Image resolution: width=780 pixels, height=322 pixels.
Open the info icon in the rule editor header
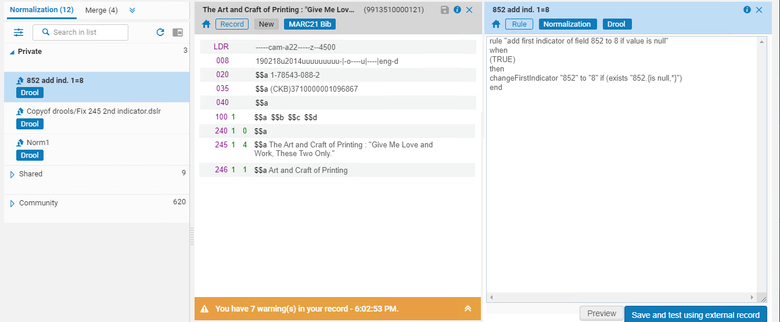pos(747,10)
